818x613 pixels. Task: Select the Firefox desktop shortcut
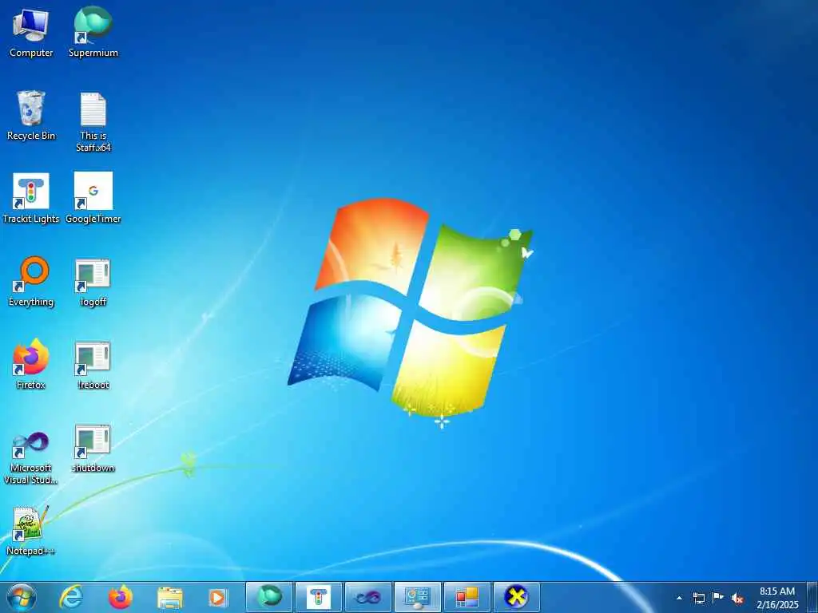tap(31, 364)
